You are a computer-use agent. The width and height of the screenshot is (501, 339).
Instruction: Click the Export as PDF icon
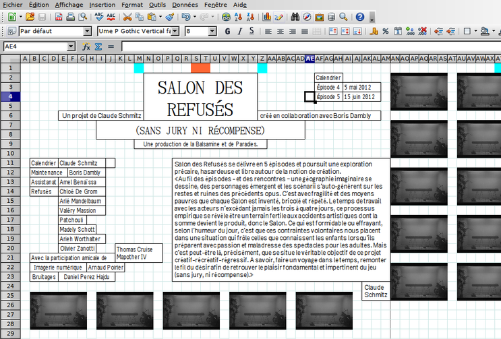59,17
